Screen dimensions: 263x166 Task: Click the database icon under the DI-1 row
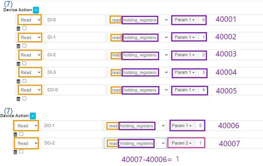point(19,46)
